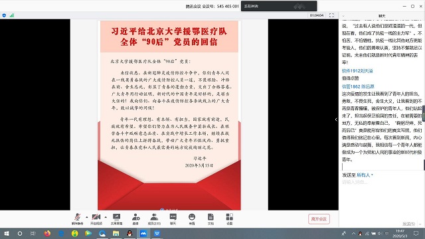The image size is (425, 239).
Task: Open the documents icon
Action: pos(211,219)
